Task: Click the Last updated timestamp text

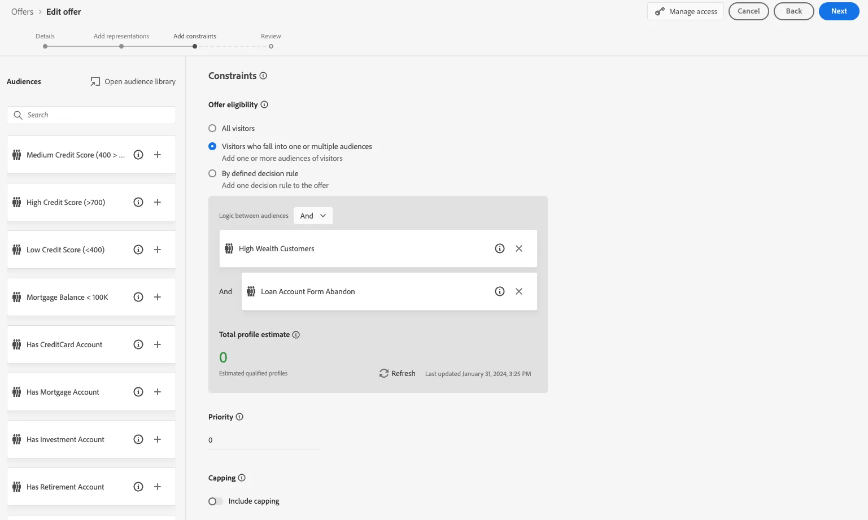Action: [478, 374]
